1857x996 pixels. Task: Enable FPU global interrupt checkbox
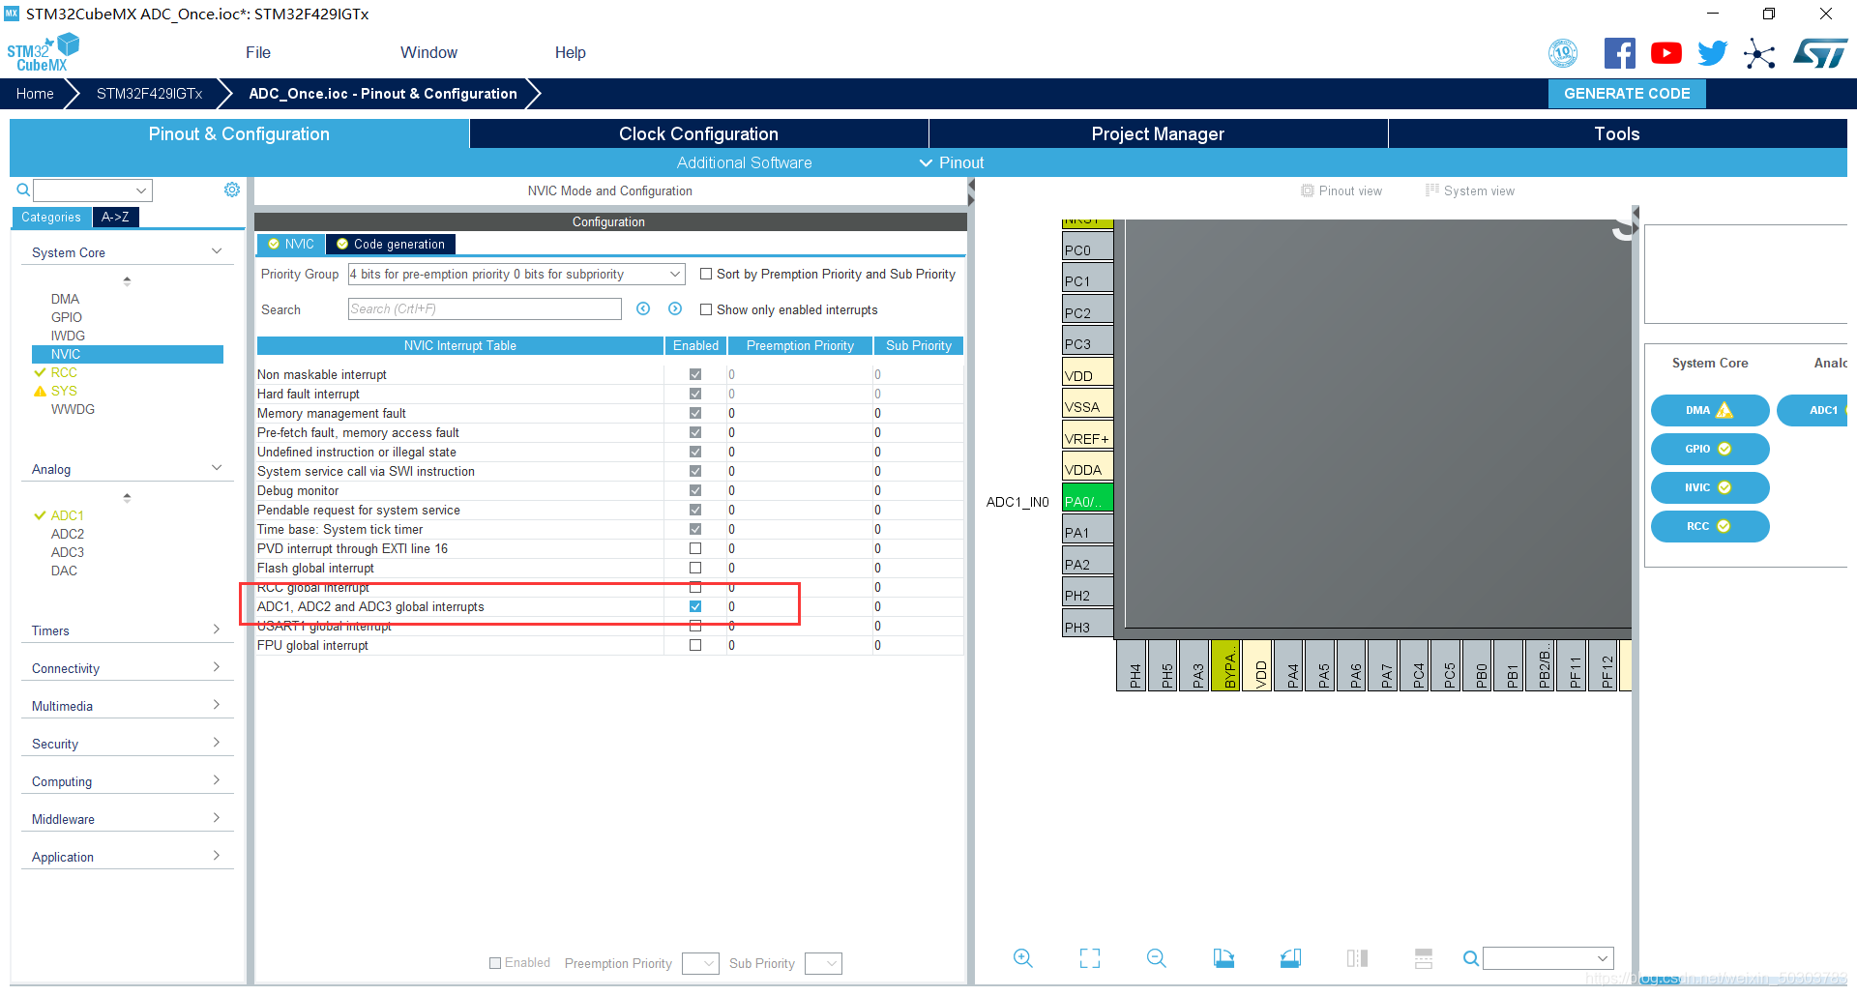tap(694, 645)
